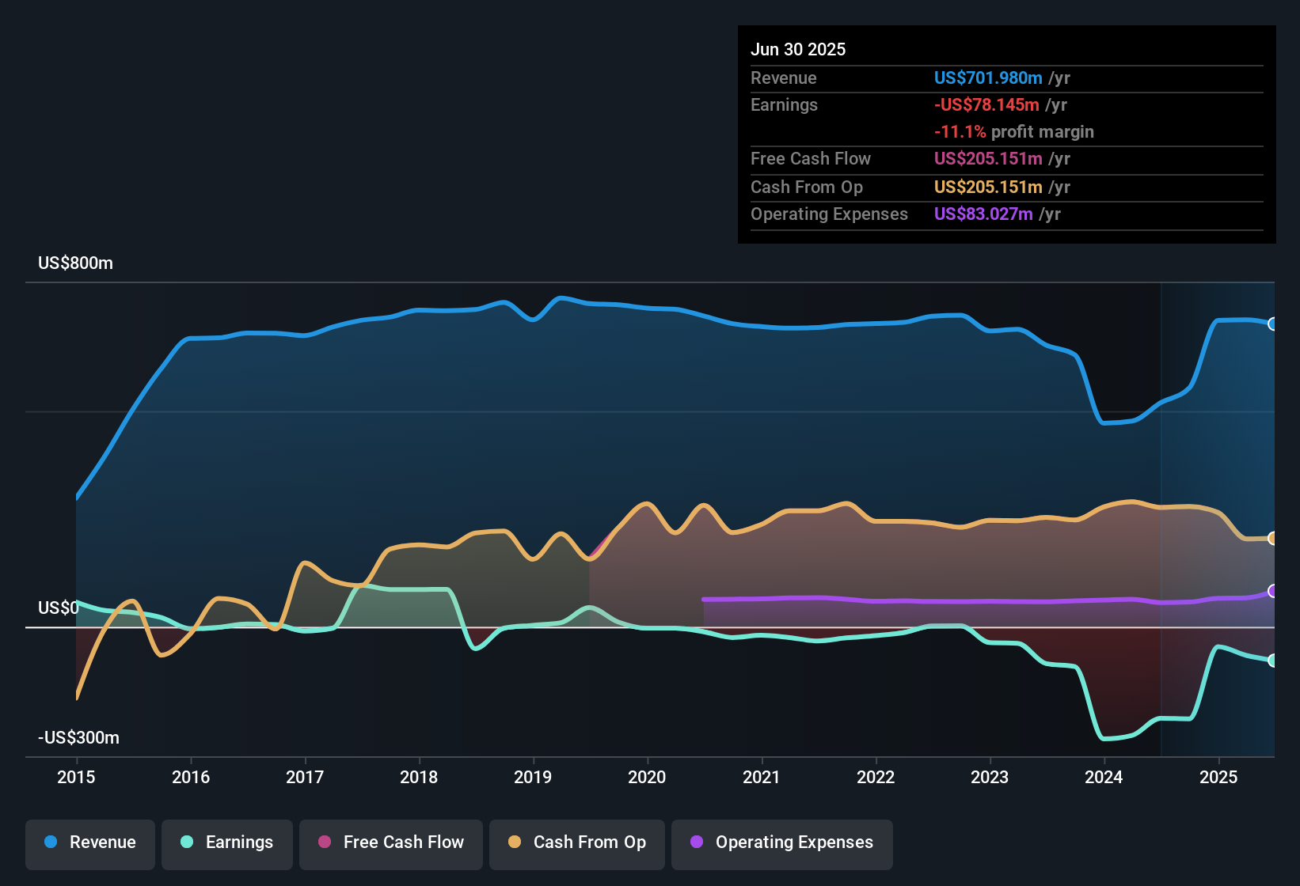Toggle the Free Cash Flow legend button
Screen dimensions: 1300x886
[x=391, y=843]
